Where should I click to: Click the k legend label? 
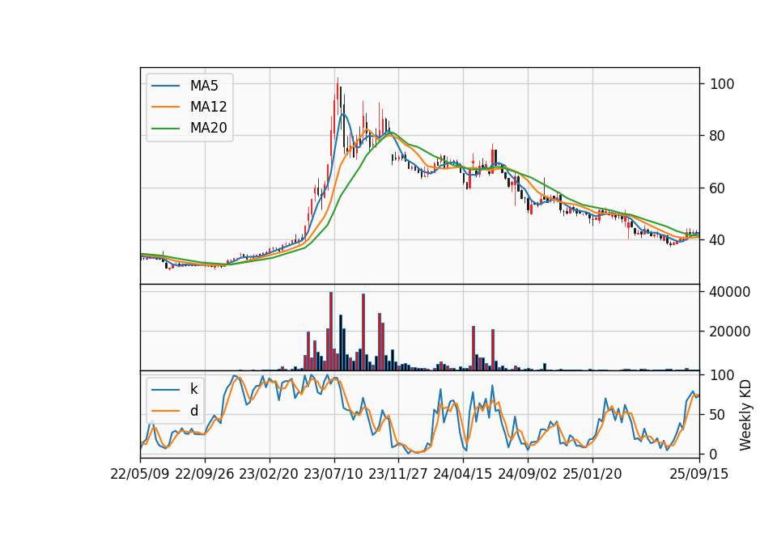[x=194, y=389]
